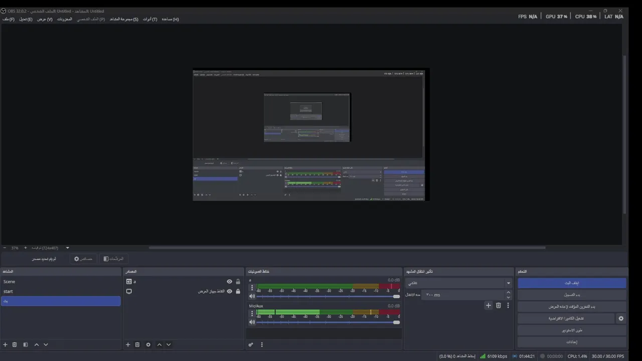The image size is (642, 361).
Task: Open options menu for 'a' audio channel
Action: (252, 288)
